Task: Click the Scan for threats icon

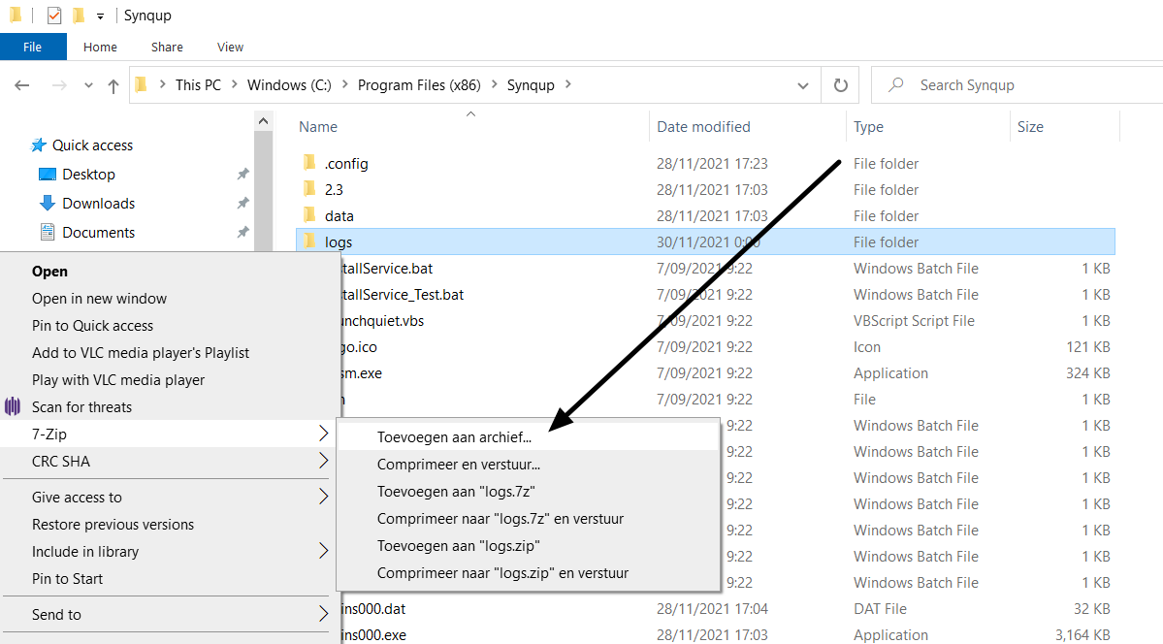Action: click(13, 406)
